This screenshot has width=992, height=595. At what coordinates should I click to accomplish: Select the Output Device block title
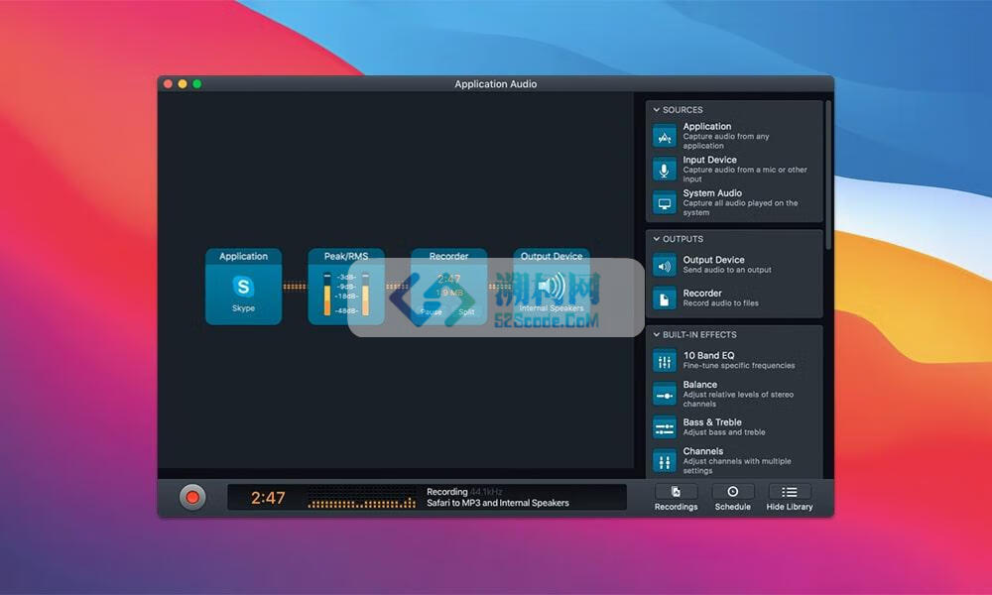(x=552, y=256)
